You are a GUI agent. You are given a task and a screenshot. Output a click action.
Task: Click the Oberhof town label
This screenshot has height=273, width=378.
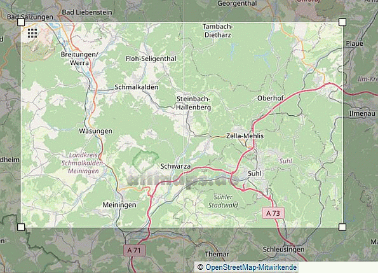click(271, 98)
